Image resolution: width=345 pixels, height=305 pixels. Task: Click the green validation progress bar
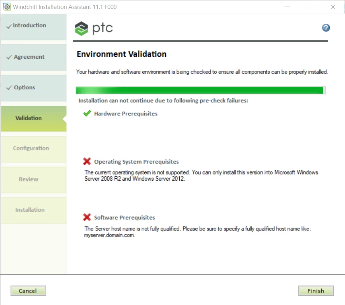click(x=201, y=90)
